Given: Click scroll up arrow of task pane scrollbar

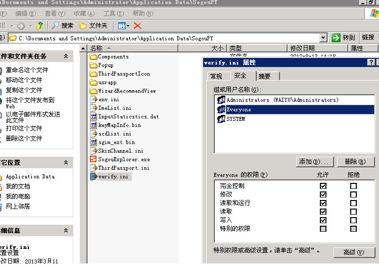Looking at the screenshot, I should 83,48.
